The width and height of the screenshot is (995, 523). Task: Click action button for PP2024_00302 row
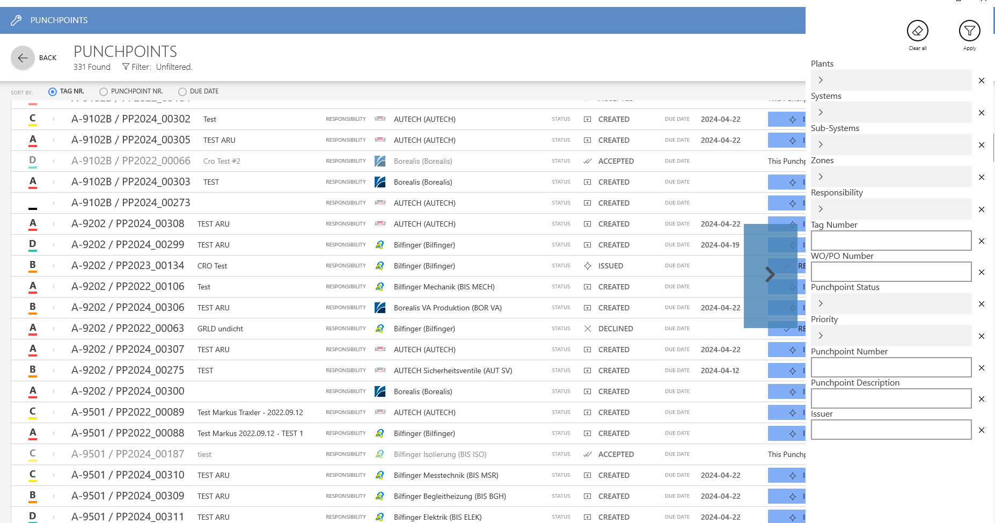pos(786,119)
